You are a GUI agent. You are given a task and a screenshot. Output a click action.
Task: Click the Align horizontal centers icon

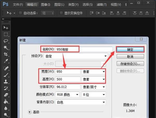118,13
